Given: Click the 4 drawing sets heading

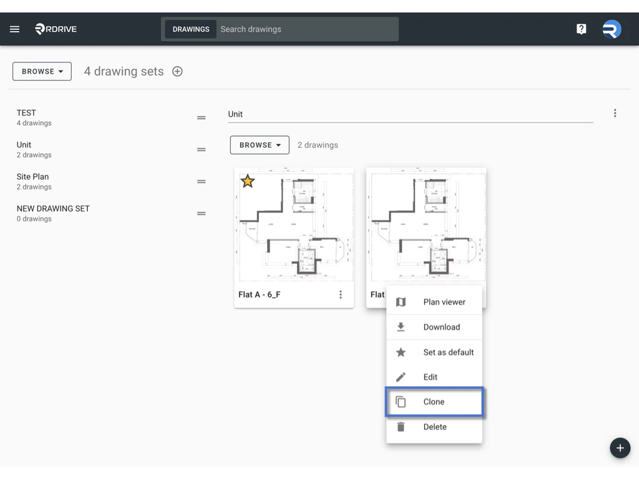Looking at the screenshot, I should (124, 71).
